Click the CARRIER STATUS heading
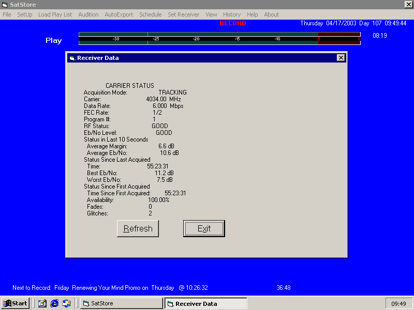Image resolution: width=414 pixels, height=310 pixels. (130, 86)
